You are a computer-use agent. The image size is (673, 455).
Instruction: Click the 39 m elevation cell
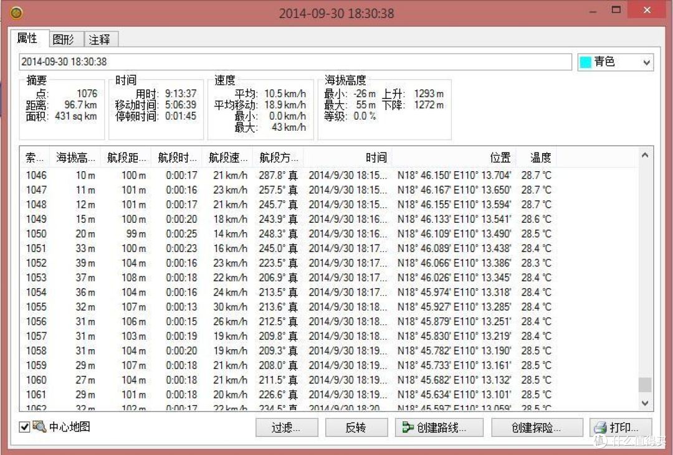point(85,263)
